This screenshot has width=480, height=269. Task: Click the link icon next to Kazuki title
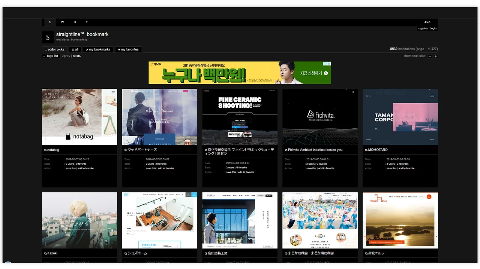[x=45, y=254]
